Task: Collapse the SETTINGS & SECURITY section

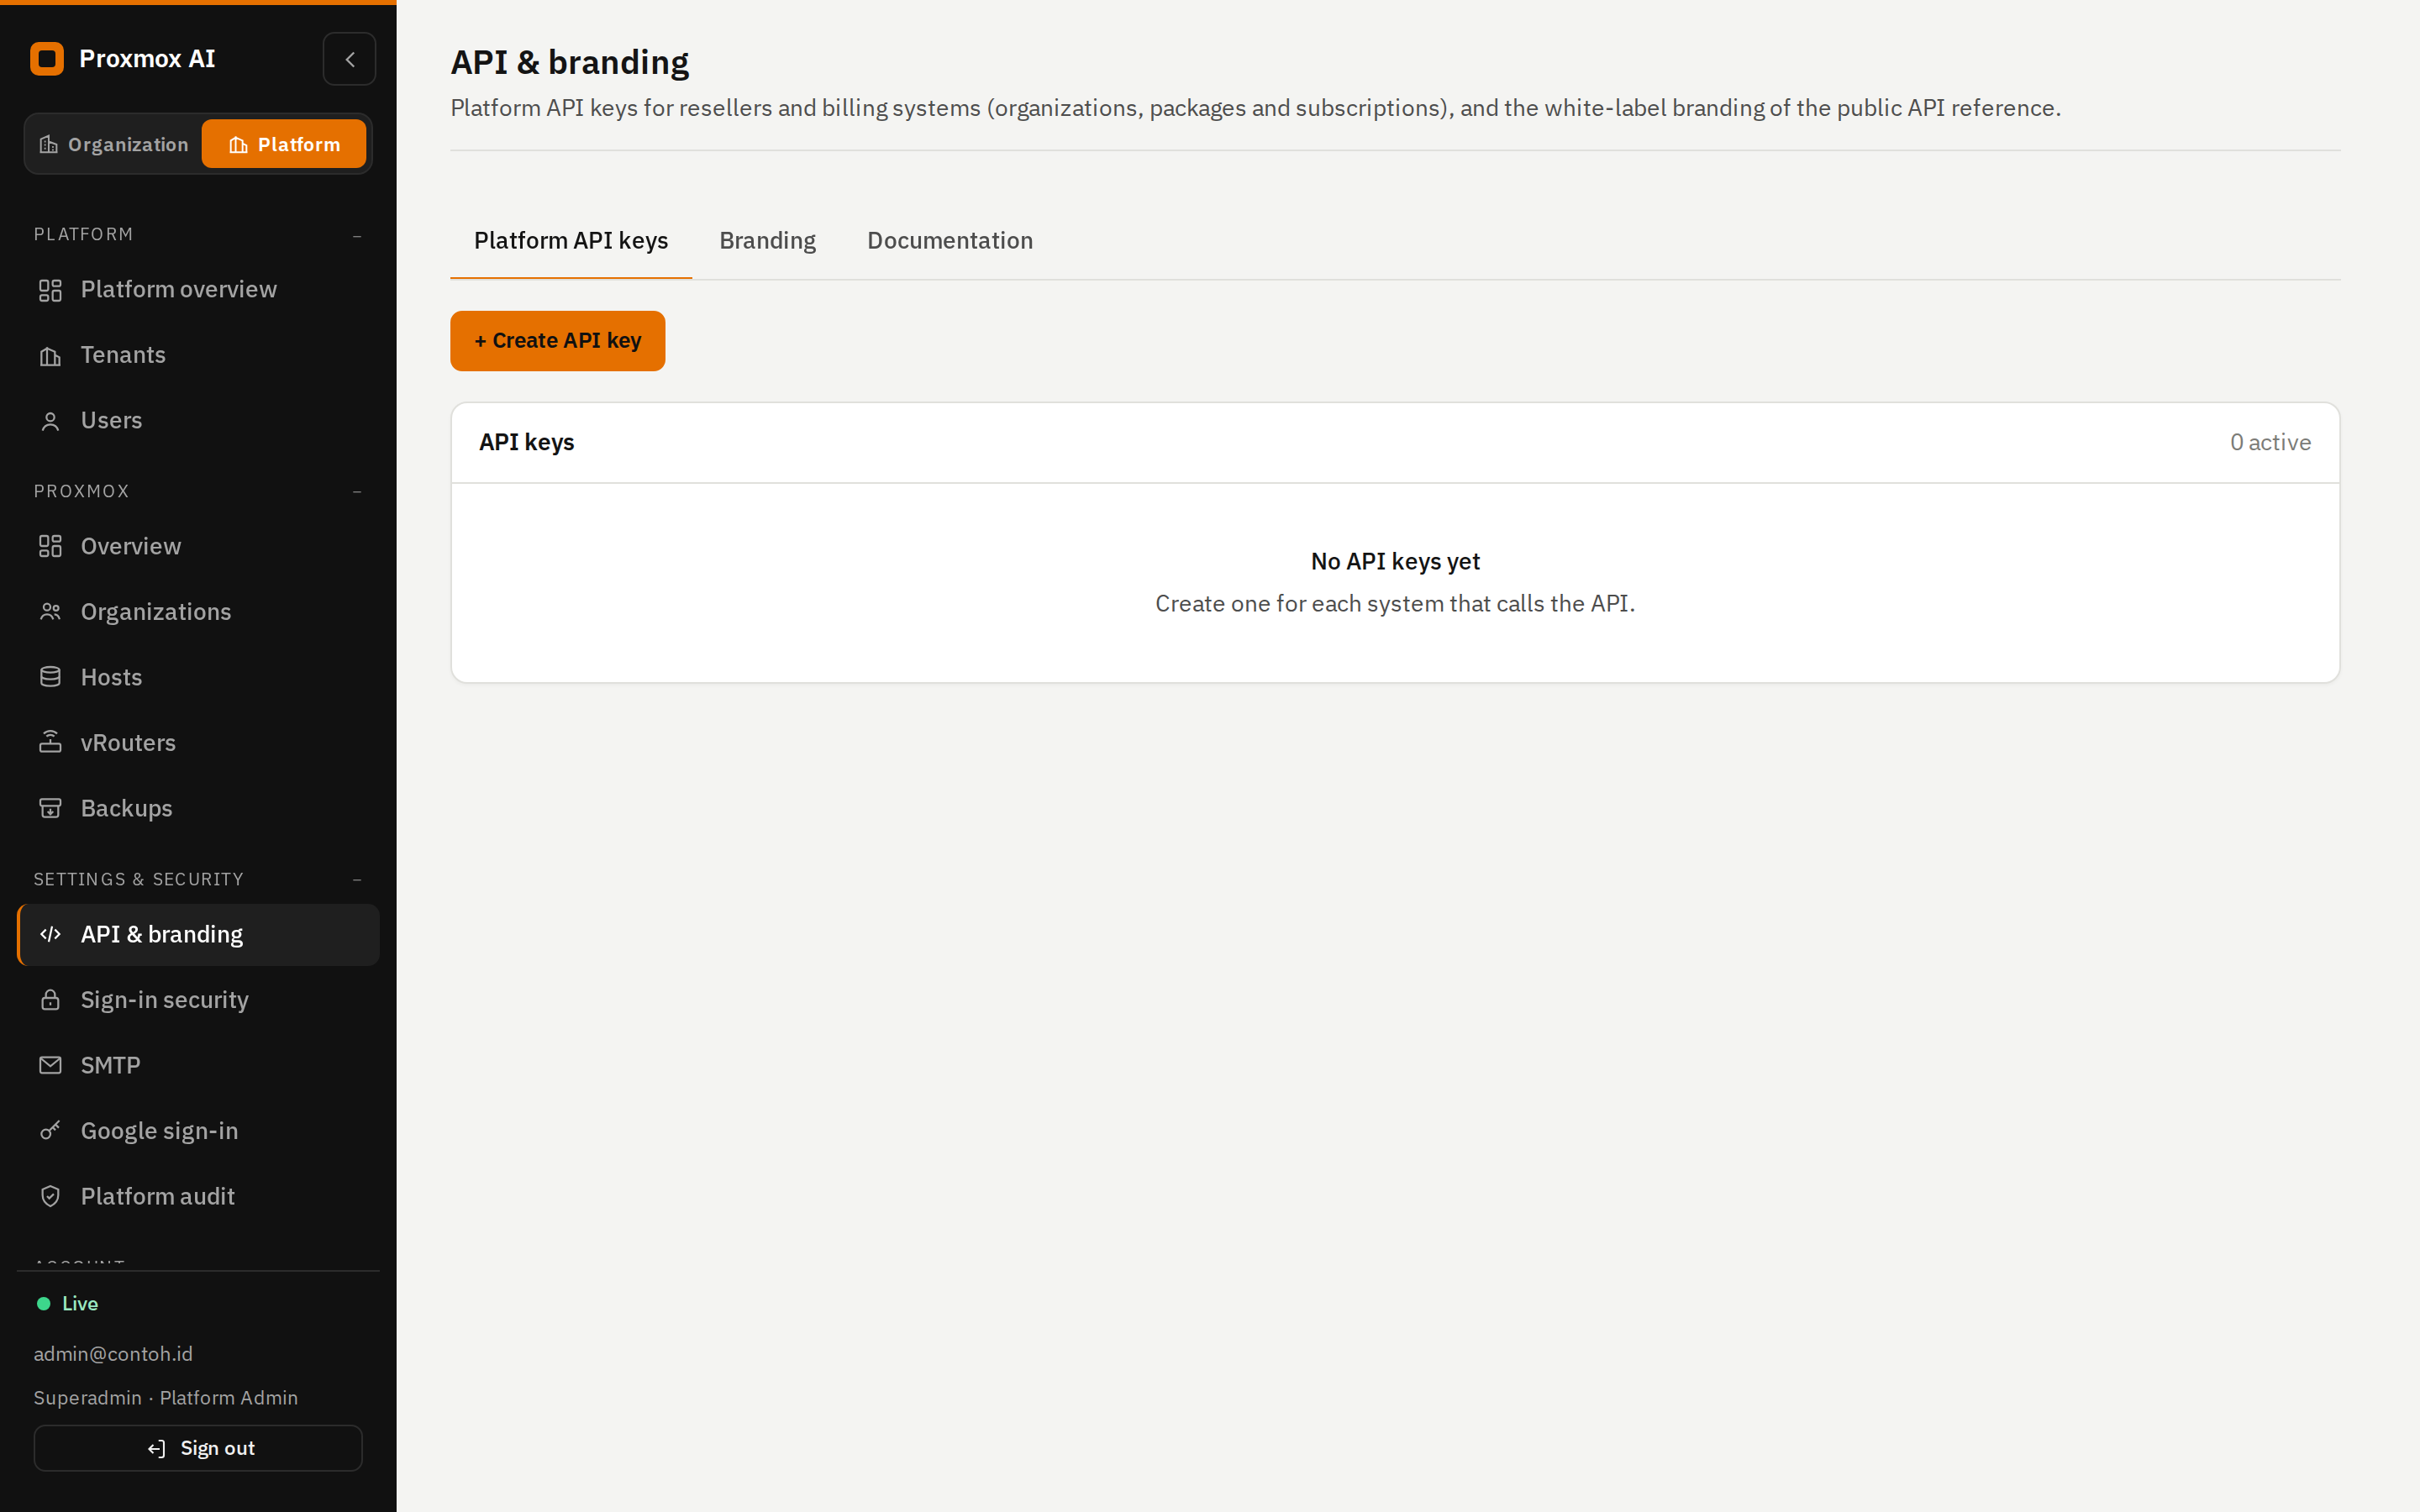Action: tap(357, 880)
